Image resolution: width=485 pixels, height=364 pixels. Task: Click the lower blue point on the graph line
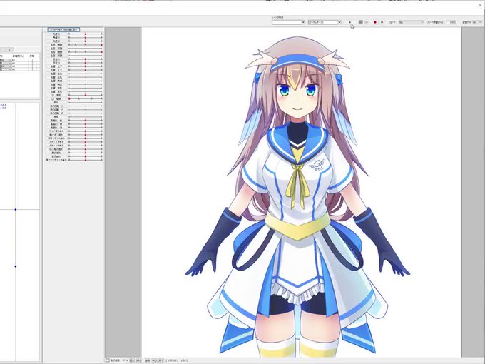click(x=16, y=266)
